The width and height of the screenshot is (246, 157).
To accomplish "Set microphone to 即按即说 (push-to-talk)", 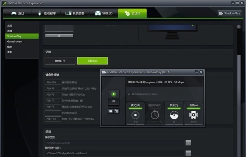I will (x=92, y=61).
